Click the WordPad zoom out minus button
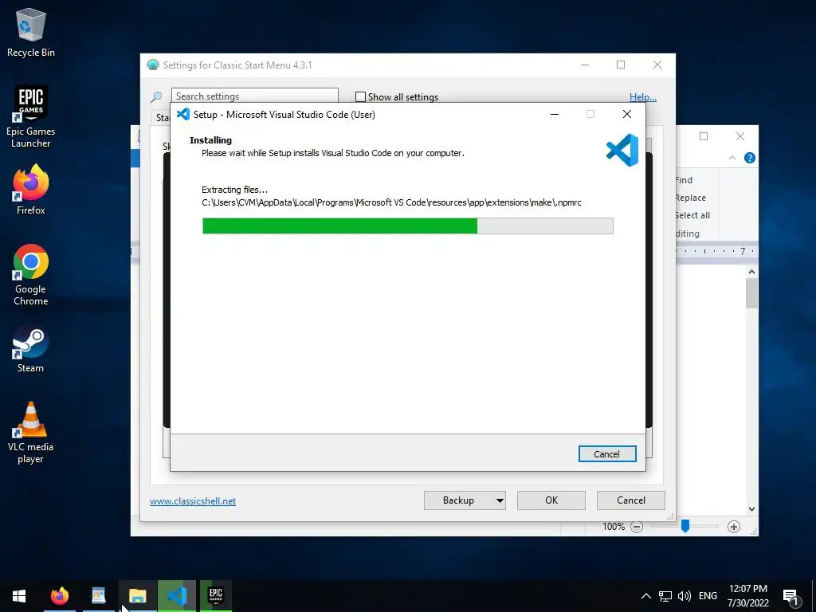Screen dimensions: 816x612 click(637, 527)
